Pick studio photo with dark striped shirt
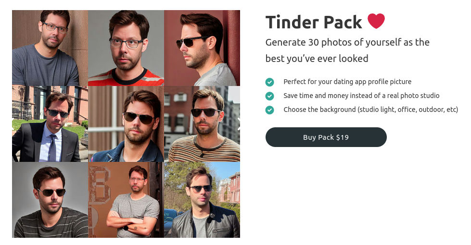 tap(50, 200)
